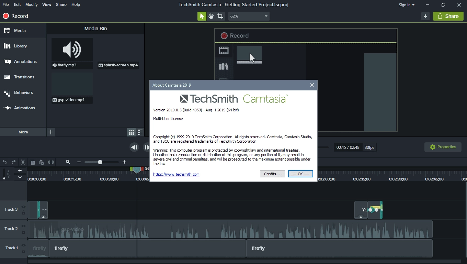Expand the More tools list
This screenshot has height=264, width=467.
coord(23,132)
